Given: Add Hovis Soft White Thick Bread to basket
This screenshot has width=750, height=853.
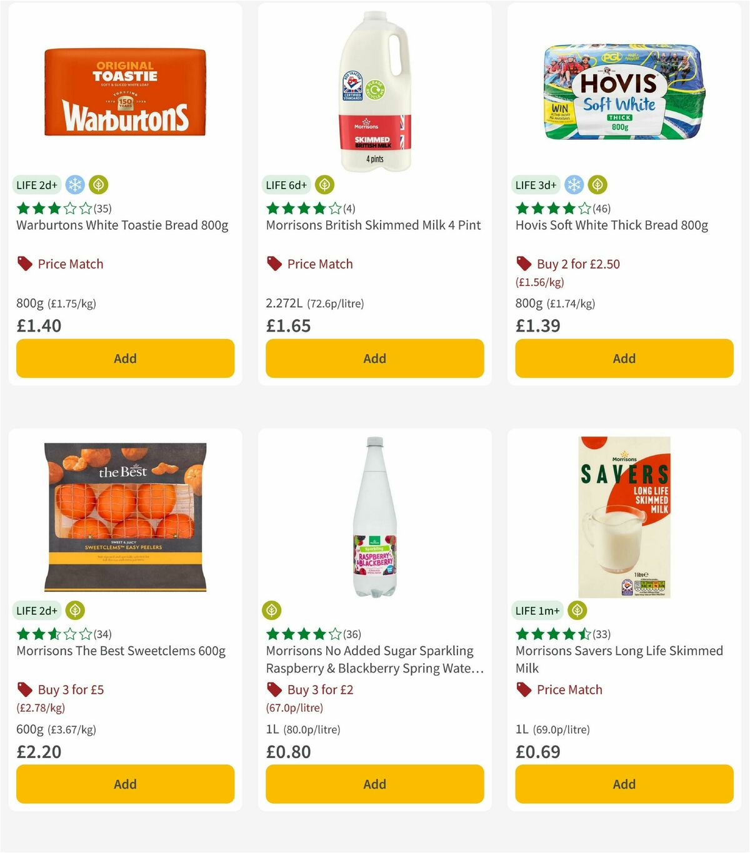Looking at the screenshot, I should point(624,358).
